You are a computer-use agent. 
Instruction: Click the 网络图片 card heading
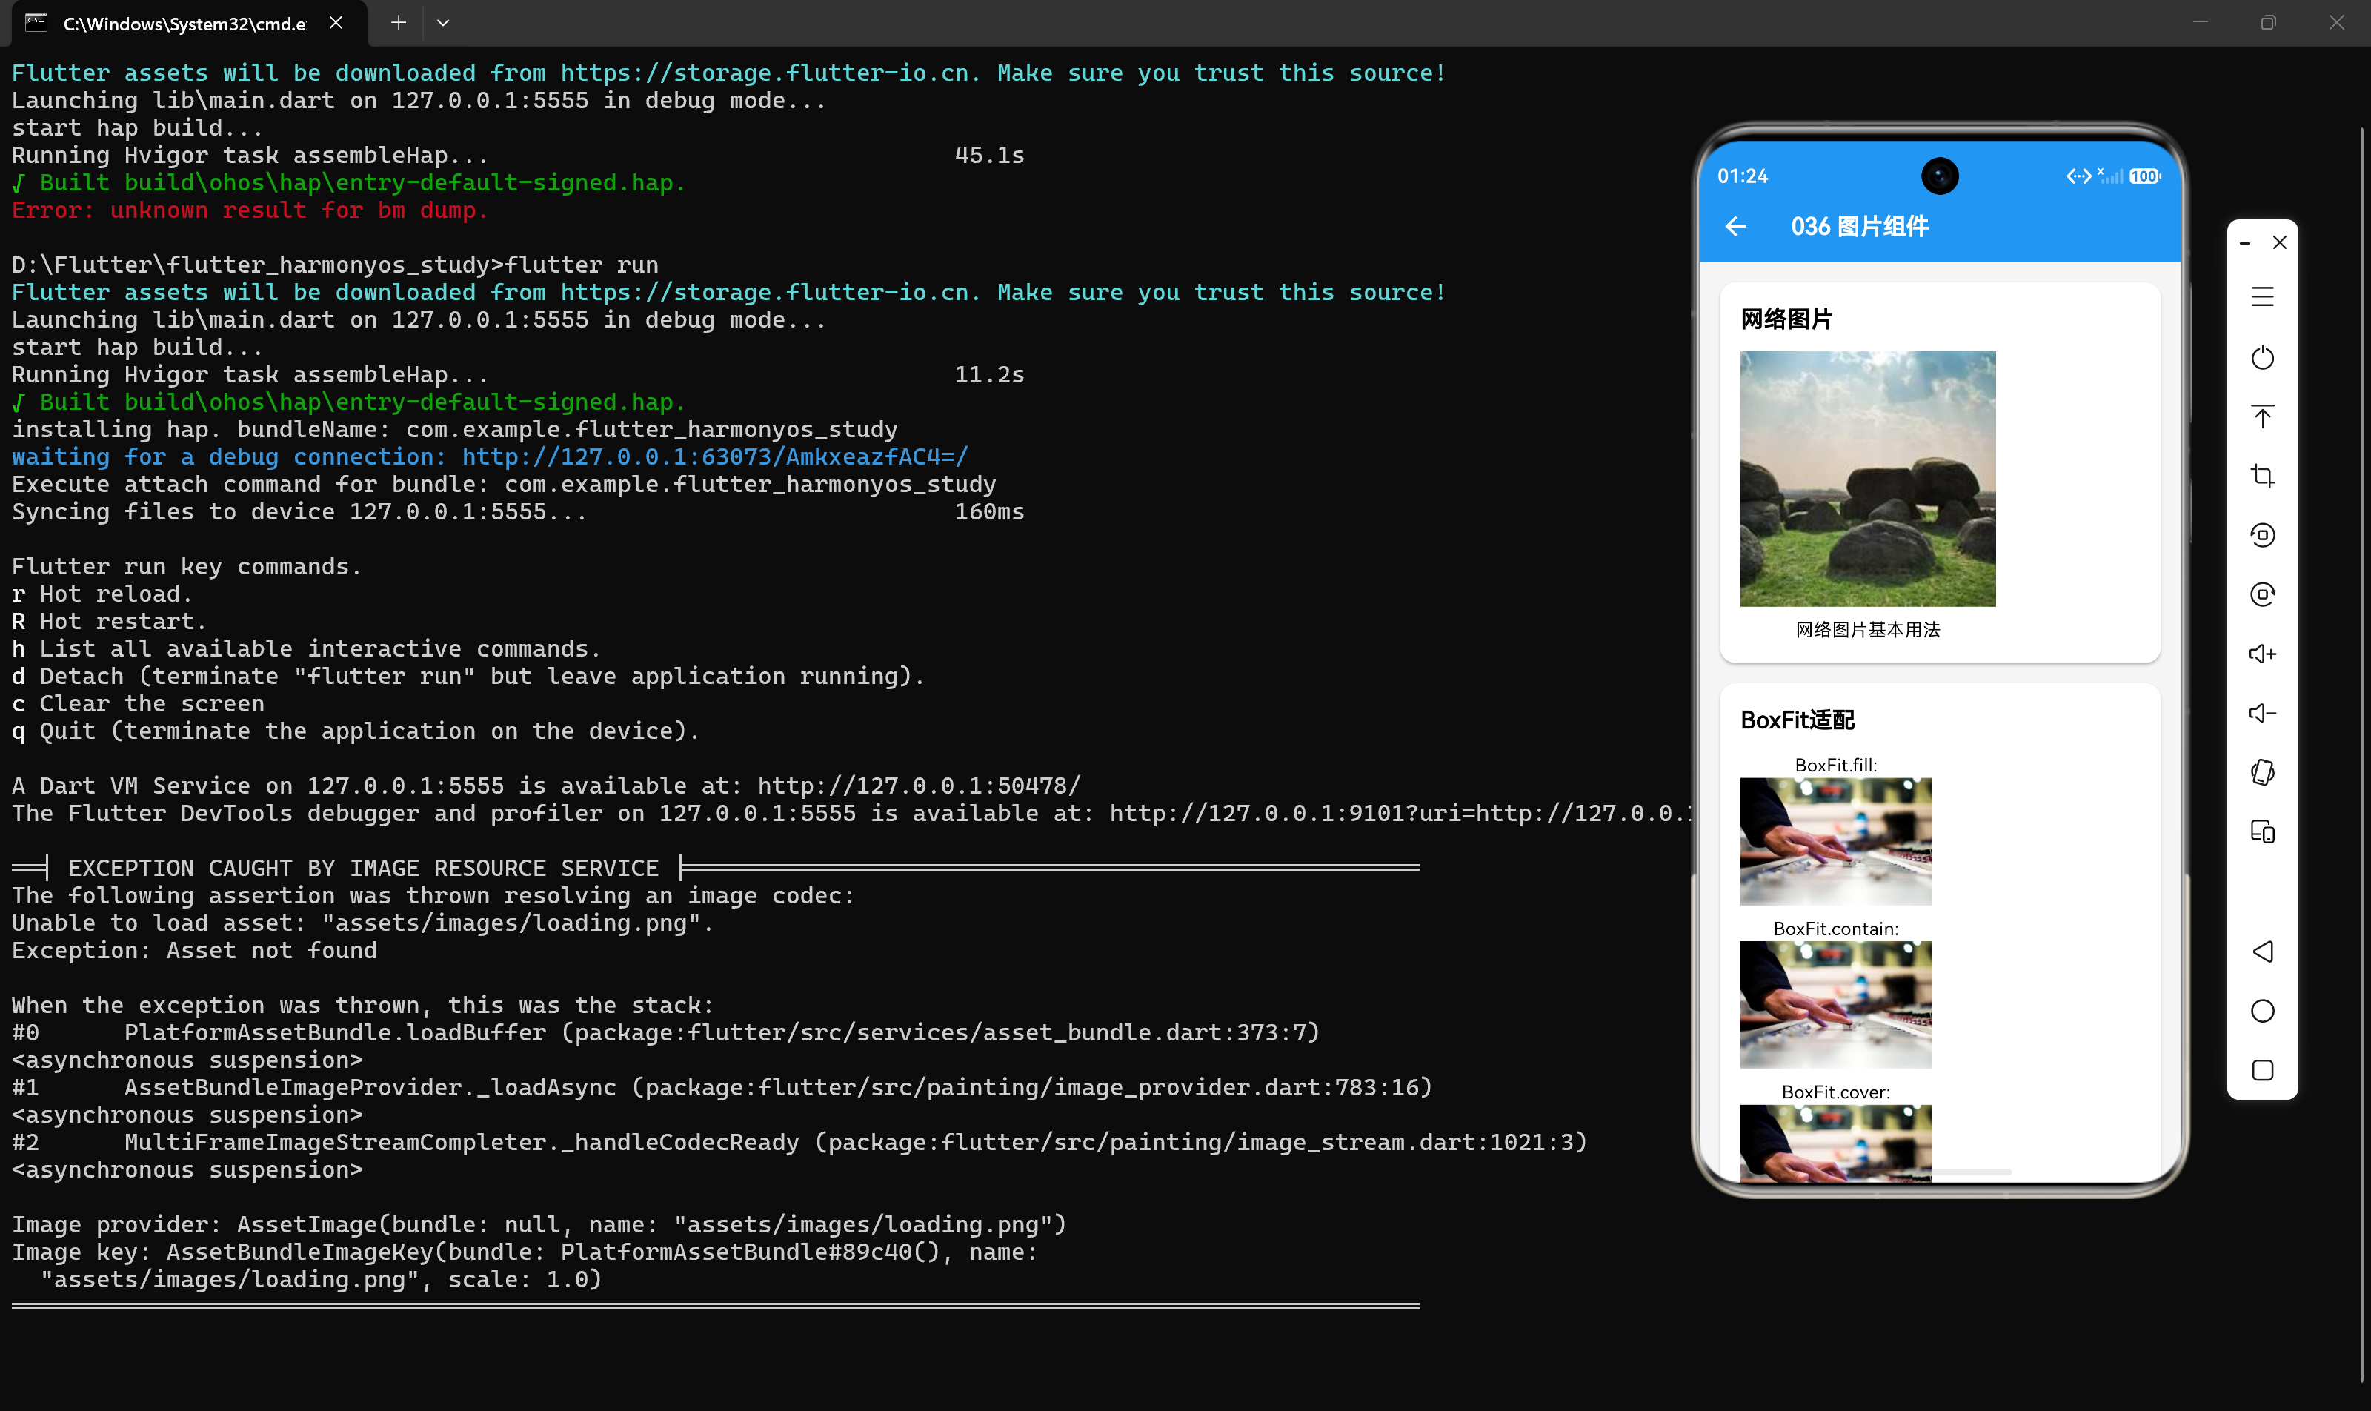click(x=1786, y=319)
